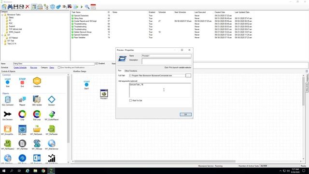Click the Create Schedule link
Image resolution: width=309 pixels, height=174 pixels.
20,68
